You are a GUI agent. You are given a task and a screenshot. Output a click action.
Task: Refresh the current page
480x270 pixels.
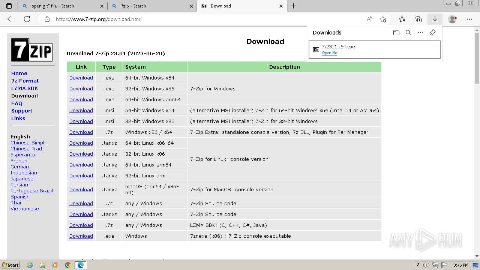[27, 19]
